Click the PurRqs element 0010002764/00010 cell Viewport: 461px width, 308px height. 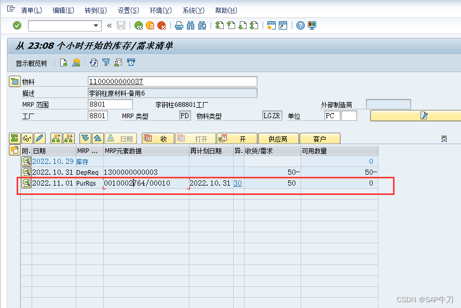coord(146,183)
